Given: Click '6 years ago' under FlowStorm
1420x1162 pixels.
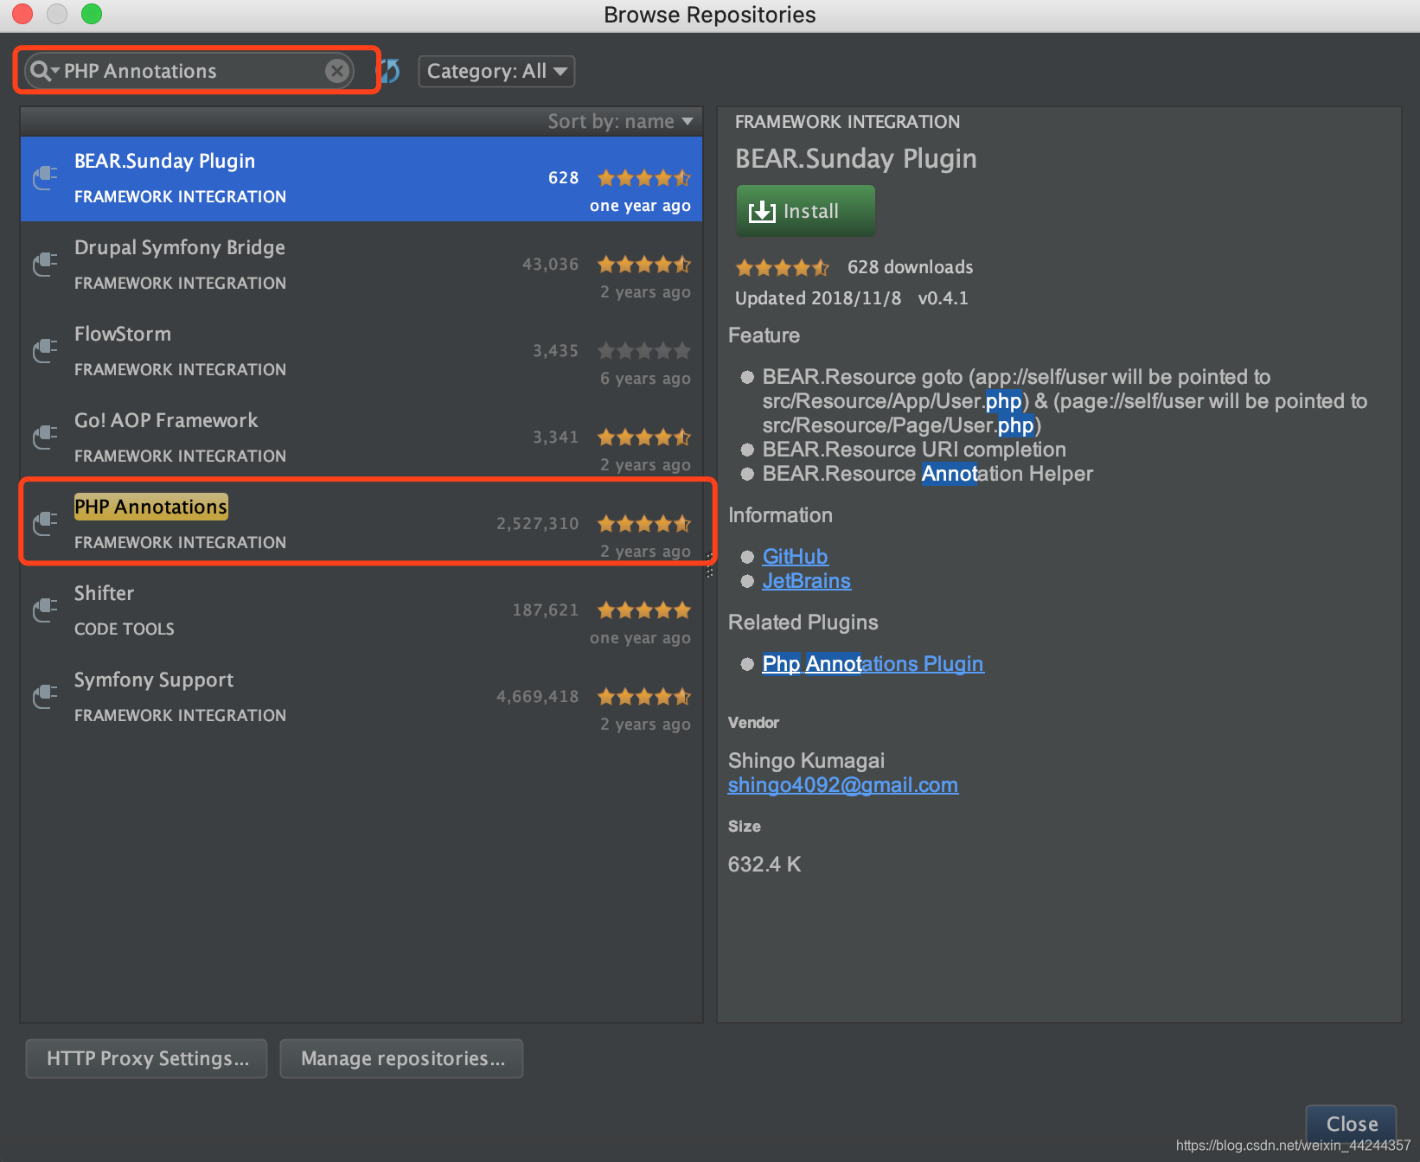Looking at the screenshot, I should (645, 379).
